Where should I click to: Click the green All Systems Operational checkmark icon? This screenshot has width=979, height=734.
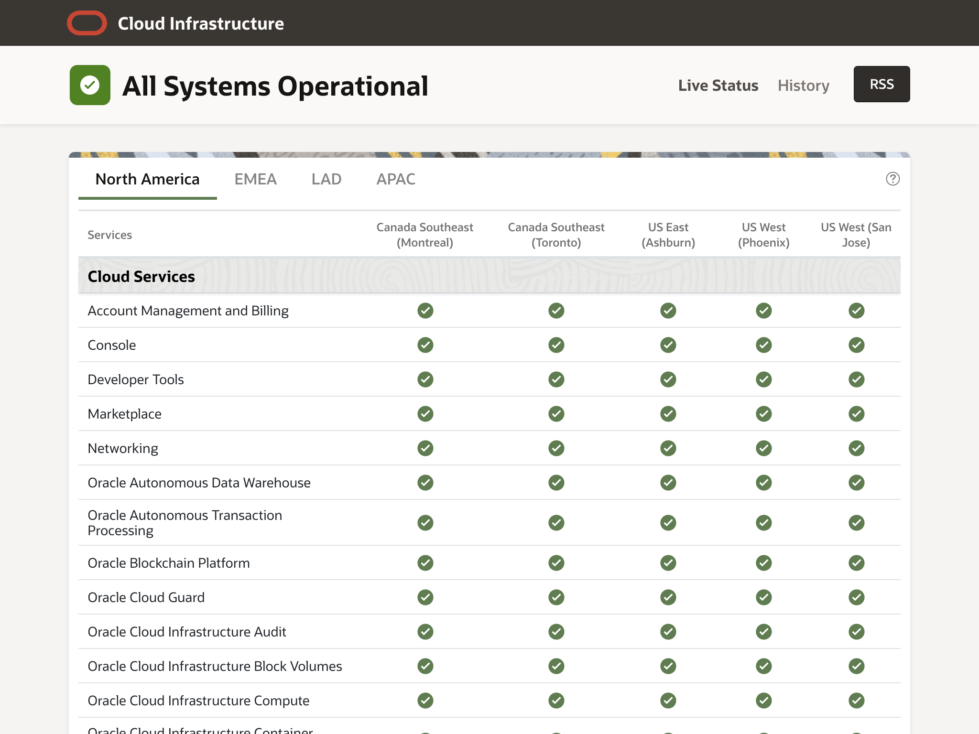[x=89, y=85]
